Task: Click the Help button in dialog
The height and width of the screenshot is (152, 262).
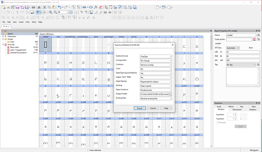Action: pos(166,108)
